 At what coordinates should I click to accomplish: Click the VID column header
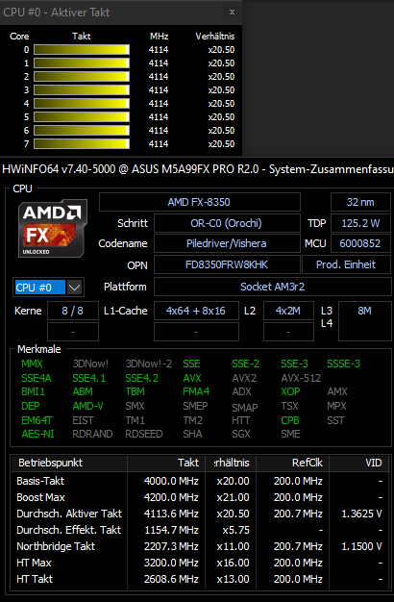pos(359,463)
